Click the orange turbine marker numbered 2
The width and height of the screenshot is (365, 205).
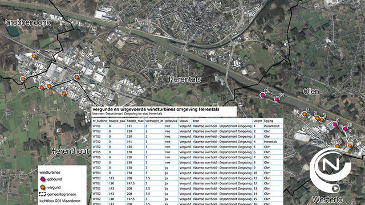322,120
